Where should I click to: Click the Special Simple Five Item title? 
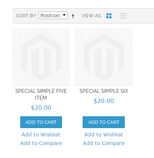point(41,94)
